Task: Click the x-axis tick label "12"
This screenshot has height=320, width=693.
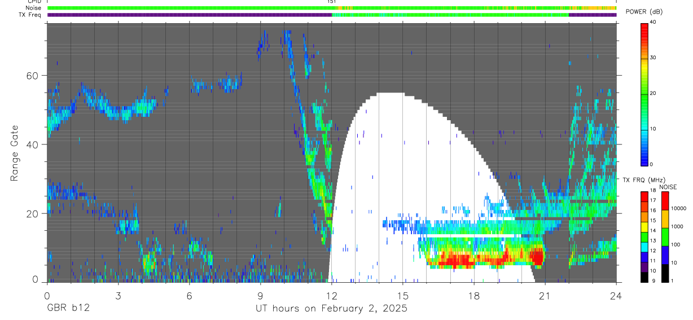Action: coord(331,296)
